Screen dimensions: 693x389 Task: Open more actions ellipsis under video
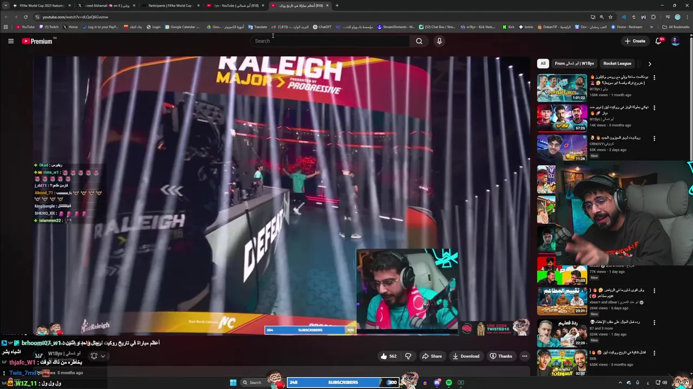pos(525,356)
